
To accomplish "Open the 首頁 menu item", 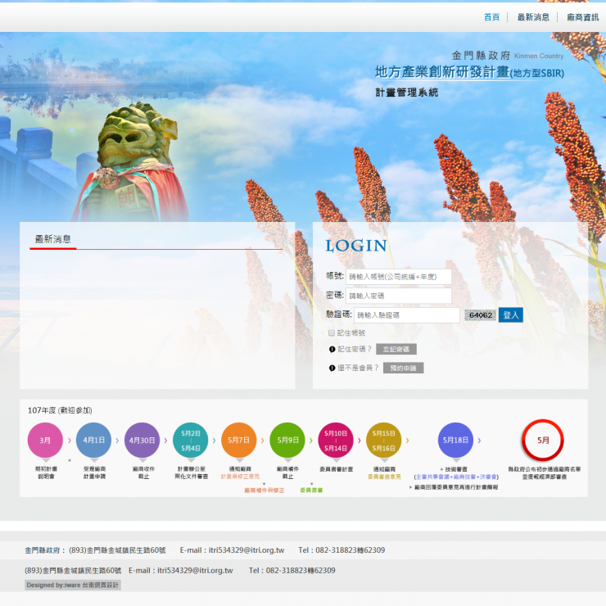I will point(491,17).
